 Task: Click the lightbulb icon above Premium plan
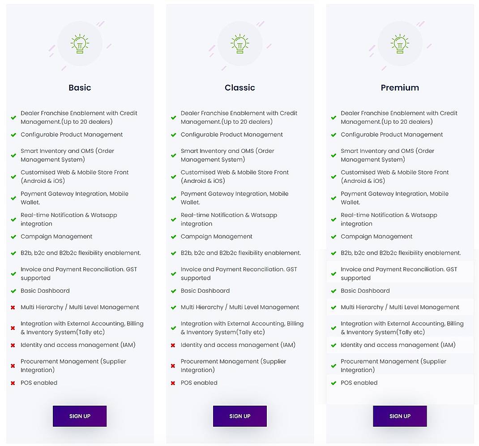coord(400,43)
